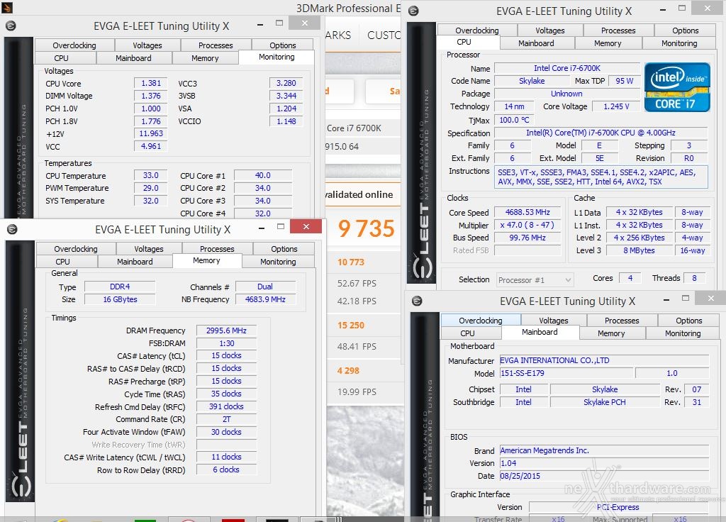Click the CUSTO tab in 3DMark

[x=384, y=35]
